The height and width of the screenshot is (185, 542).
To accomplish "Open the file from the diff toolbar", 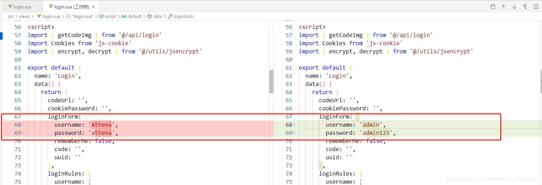I will (x=493, y=7).
